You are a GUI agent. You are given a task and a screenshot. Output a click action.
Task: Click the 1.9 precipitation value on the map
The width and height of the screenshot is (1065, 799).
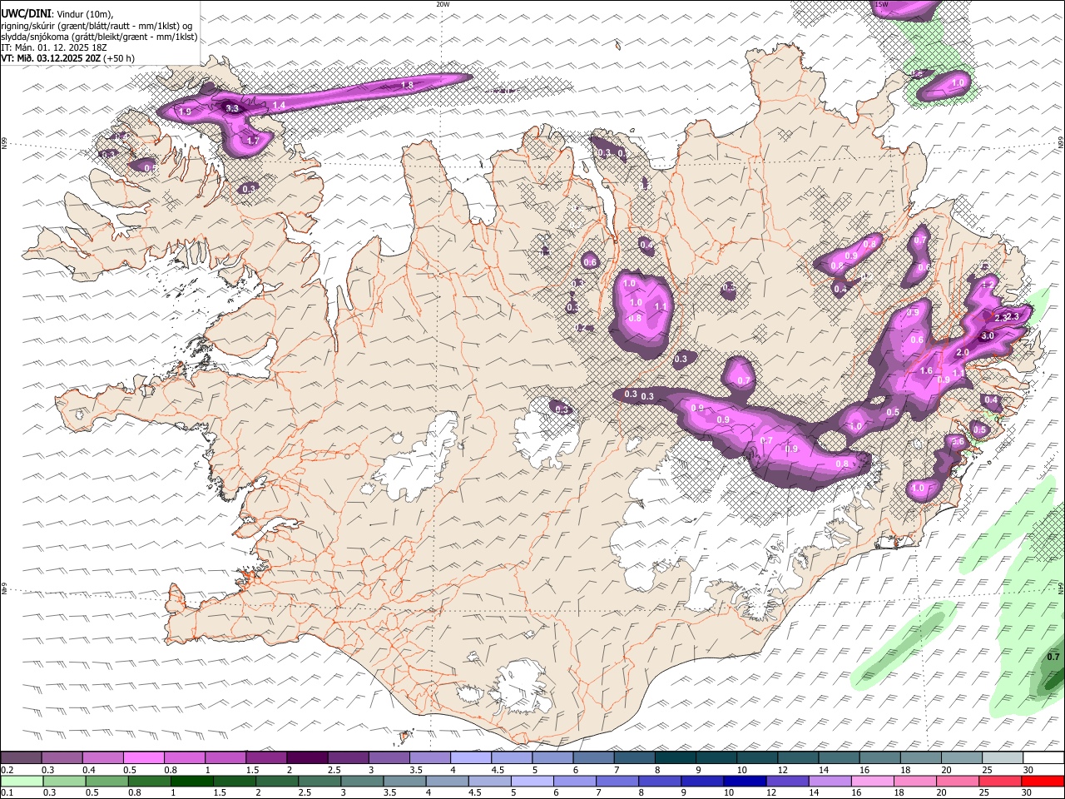pos(185,112)
